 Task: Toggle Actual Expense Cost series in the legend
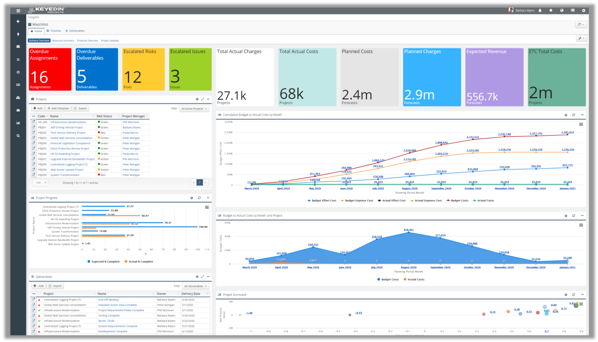point(426,201)
